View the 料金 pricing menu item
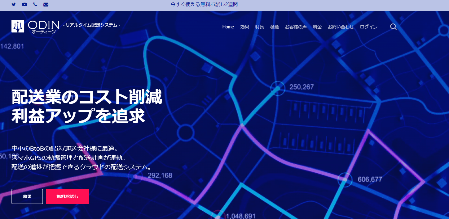 point(317,27)
